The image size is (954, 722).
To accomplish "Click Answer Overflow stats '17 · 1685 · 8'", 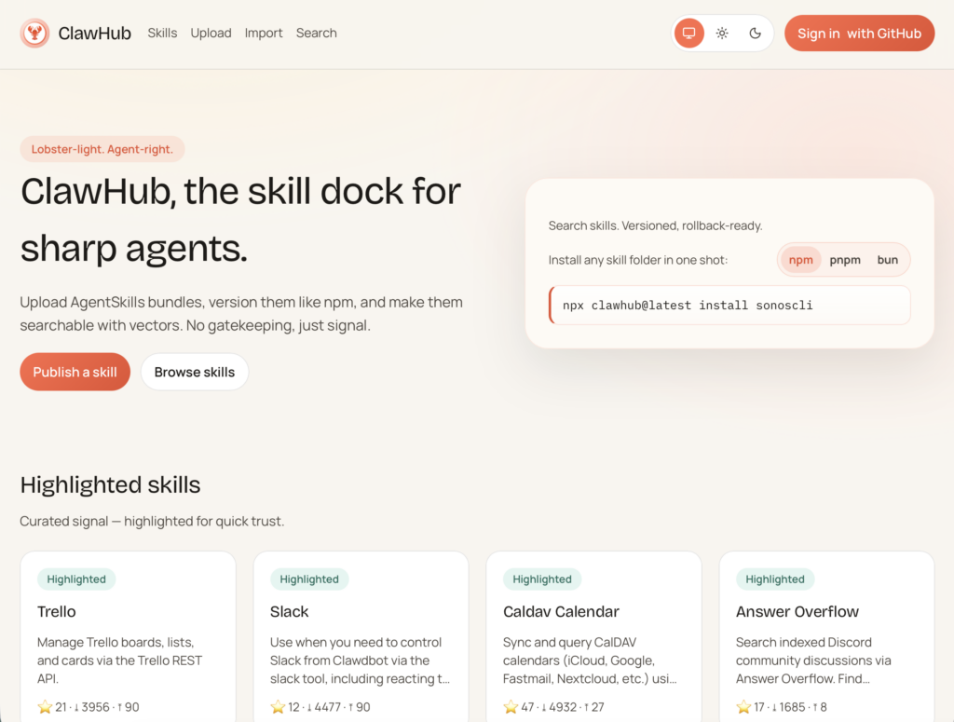I will click(x=782, y=707).
